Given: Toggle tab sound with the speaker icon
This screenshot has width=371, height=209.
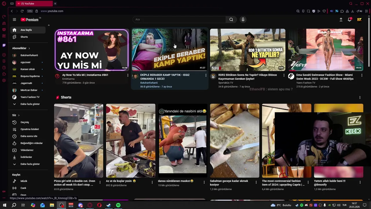Looking at the screenshot, I should click(x=332, y=11).
